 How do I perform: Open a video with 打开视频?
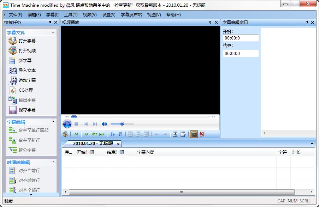tap(13, 50)
